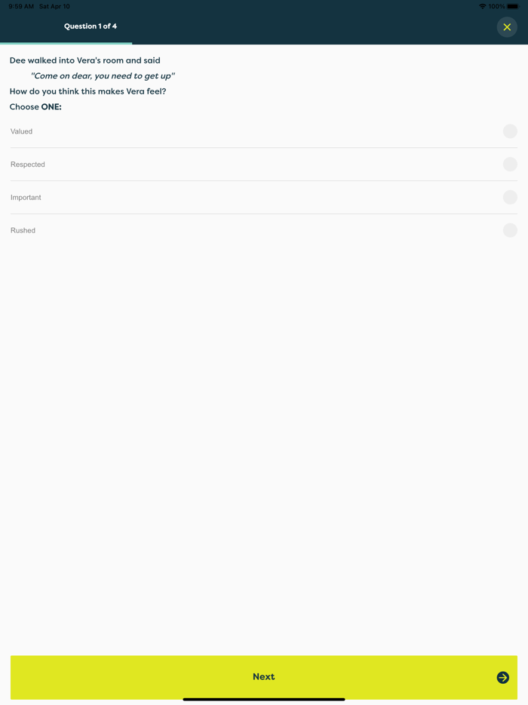Choose the 'Respected' answer label

coord(28,164)
